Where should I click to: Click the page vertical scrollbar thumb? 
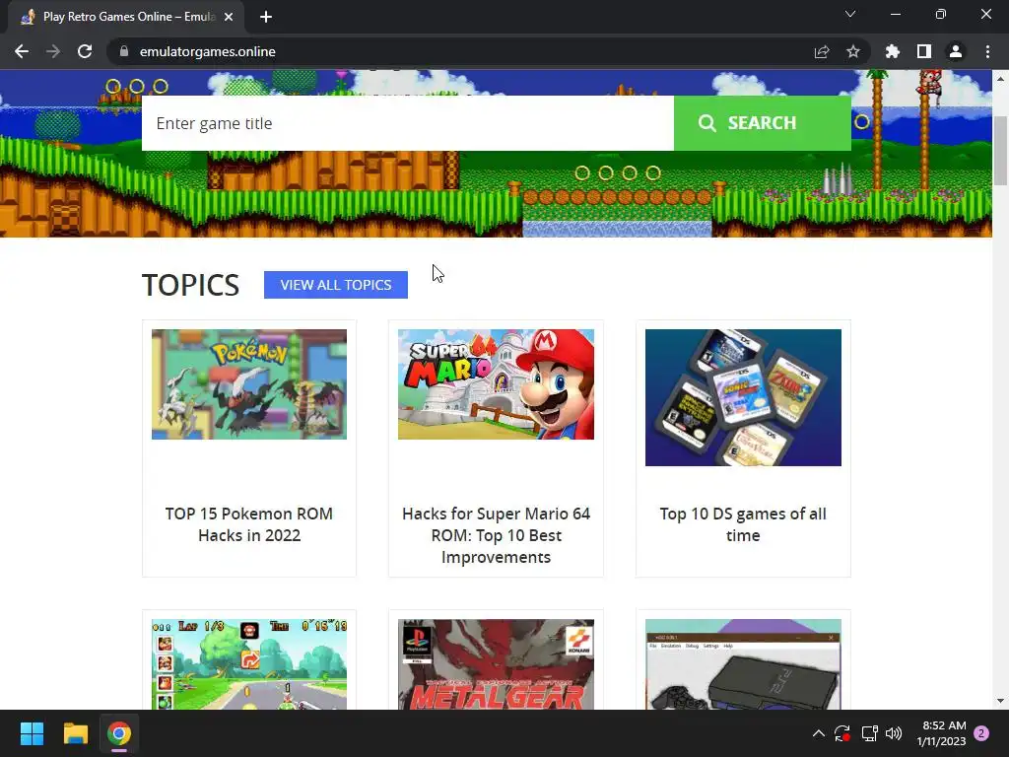coord(1000,151)
